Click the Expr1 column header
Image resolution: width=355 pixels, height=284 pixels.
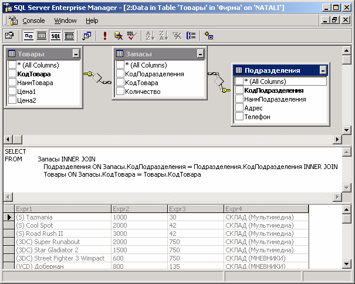(x=63, y=209)
